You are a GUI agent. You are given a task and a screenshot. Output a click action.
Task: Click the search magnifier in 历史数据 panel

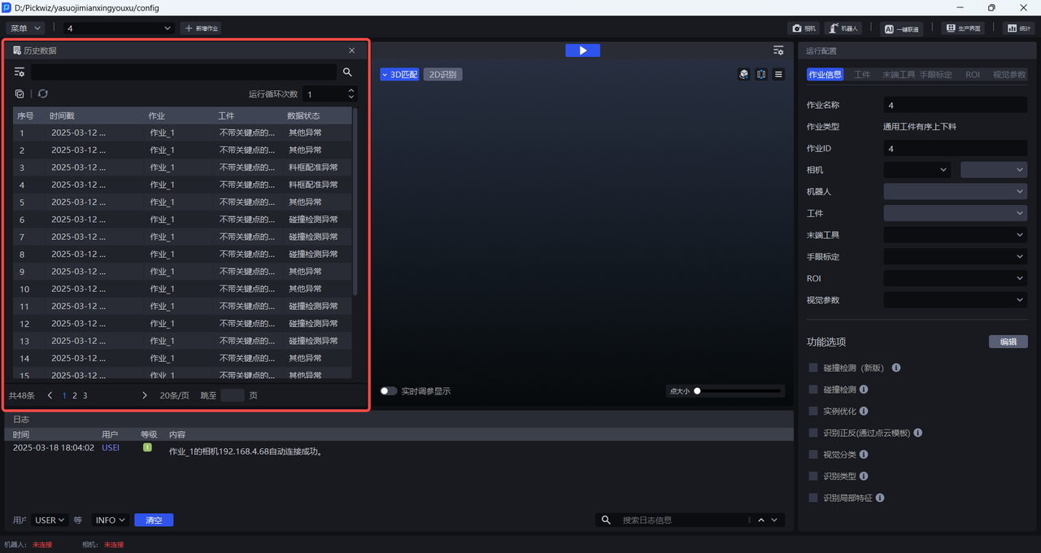[347, 72]
